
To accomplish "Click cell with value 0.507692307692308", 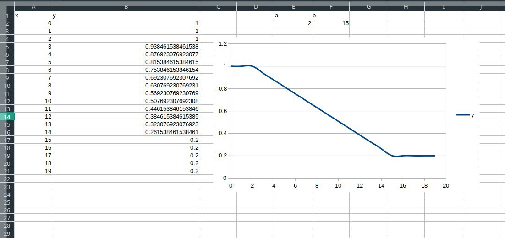I will [126, 101].
